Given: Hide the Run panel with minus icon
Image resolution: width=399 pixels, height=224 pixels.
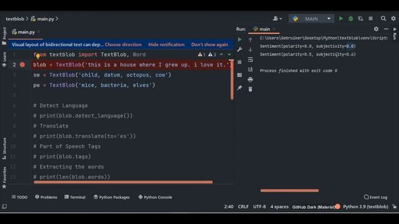Looking at the screenshot, I should point(386,29).
